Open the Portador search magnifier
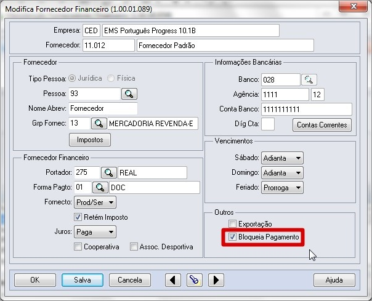The width and height of the screenshot is (372, 301). click(x=108, y=173)
